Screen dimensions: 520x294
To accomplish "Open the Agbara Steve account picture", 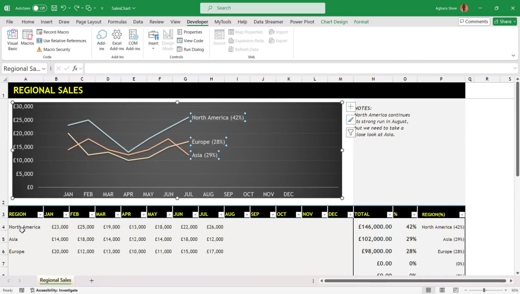I will point(464,8).
